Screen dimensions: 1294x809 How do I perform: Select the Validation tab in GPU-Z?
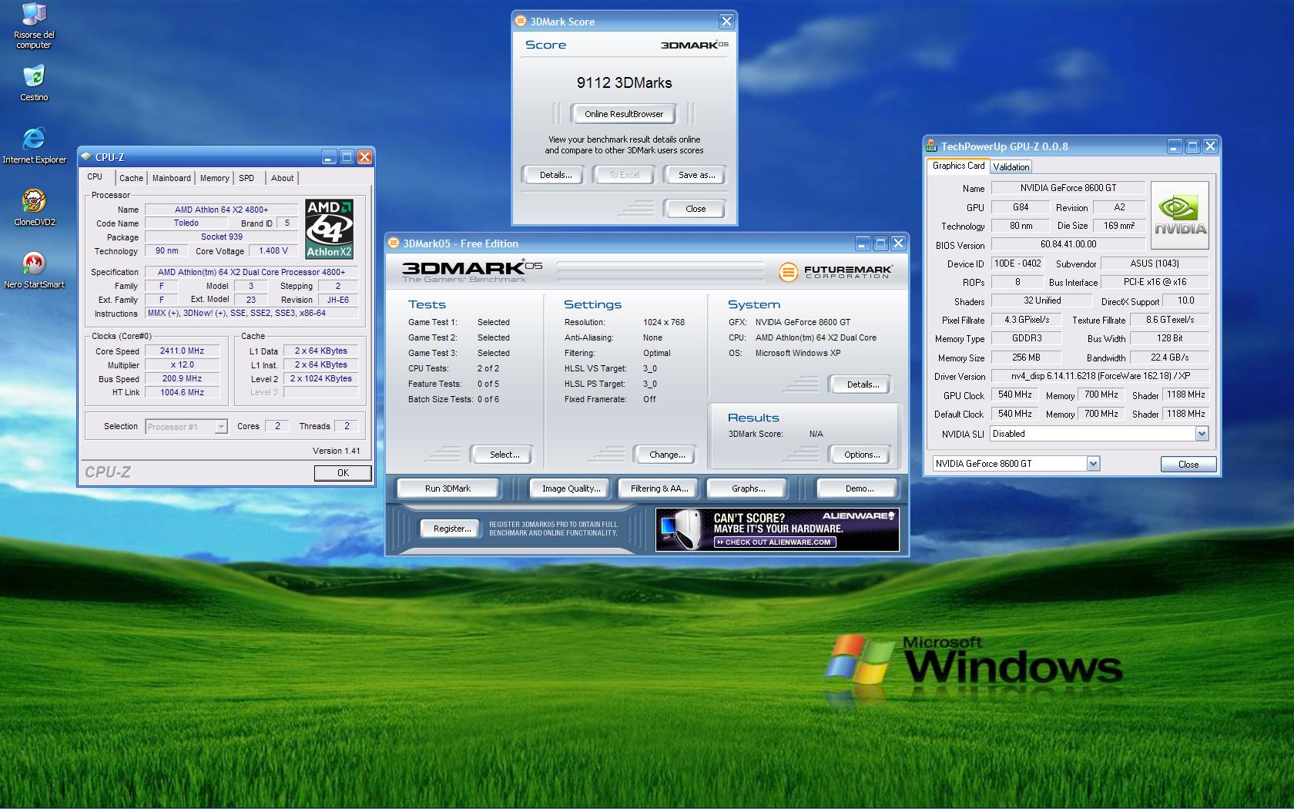coord(1011,167)
